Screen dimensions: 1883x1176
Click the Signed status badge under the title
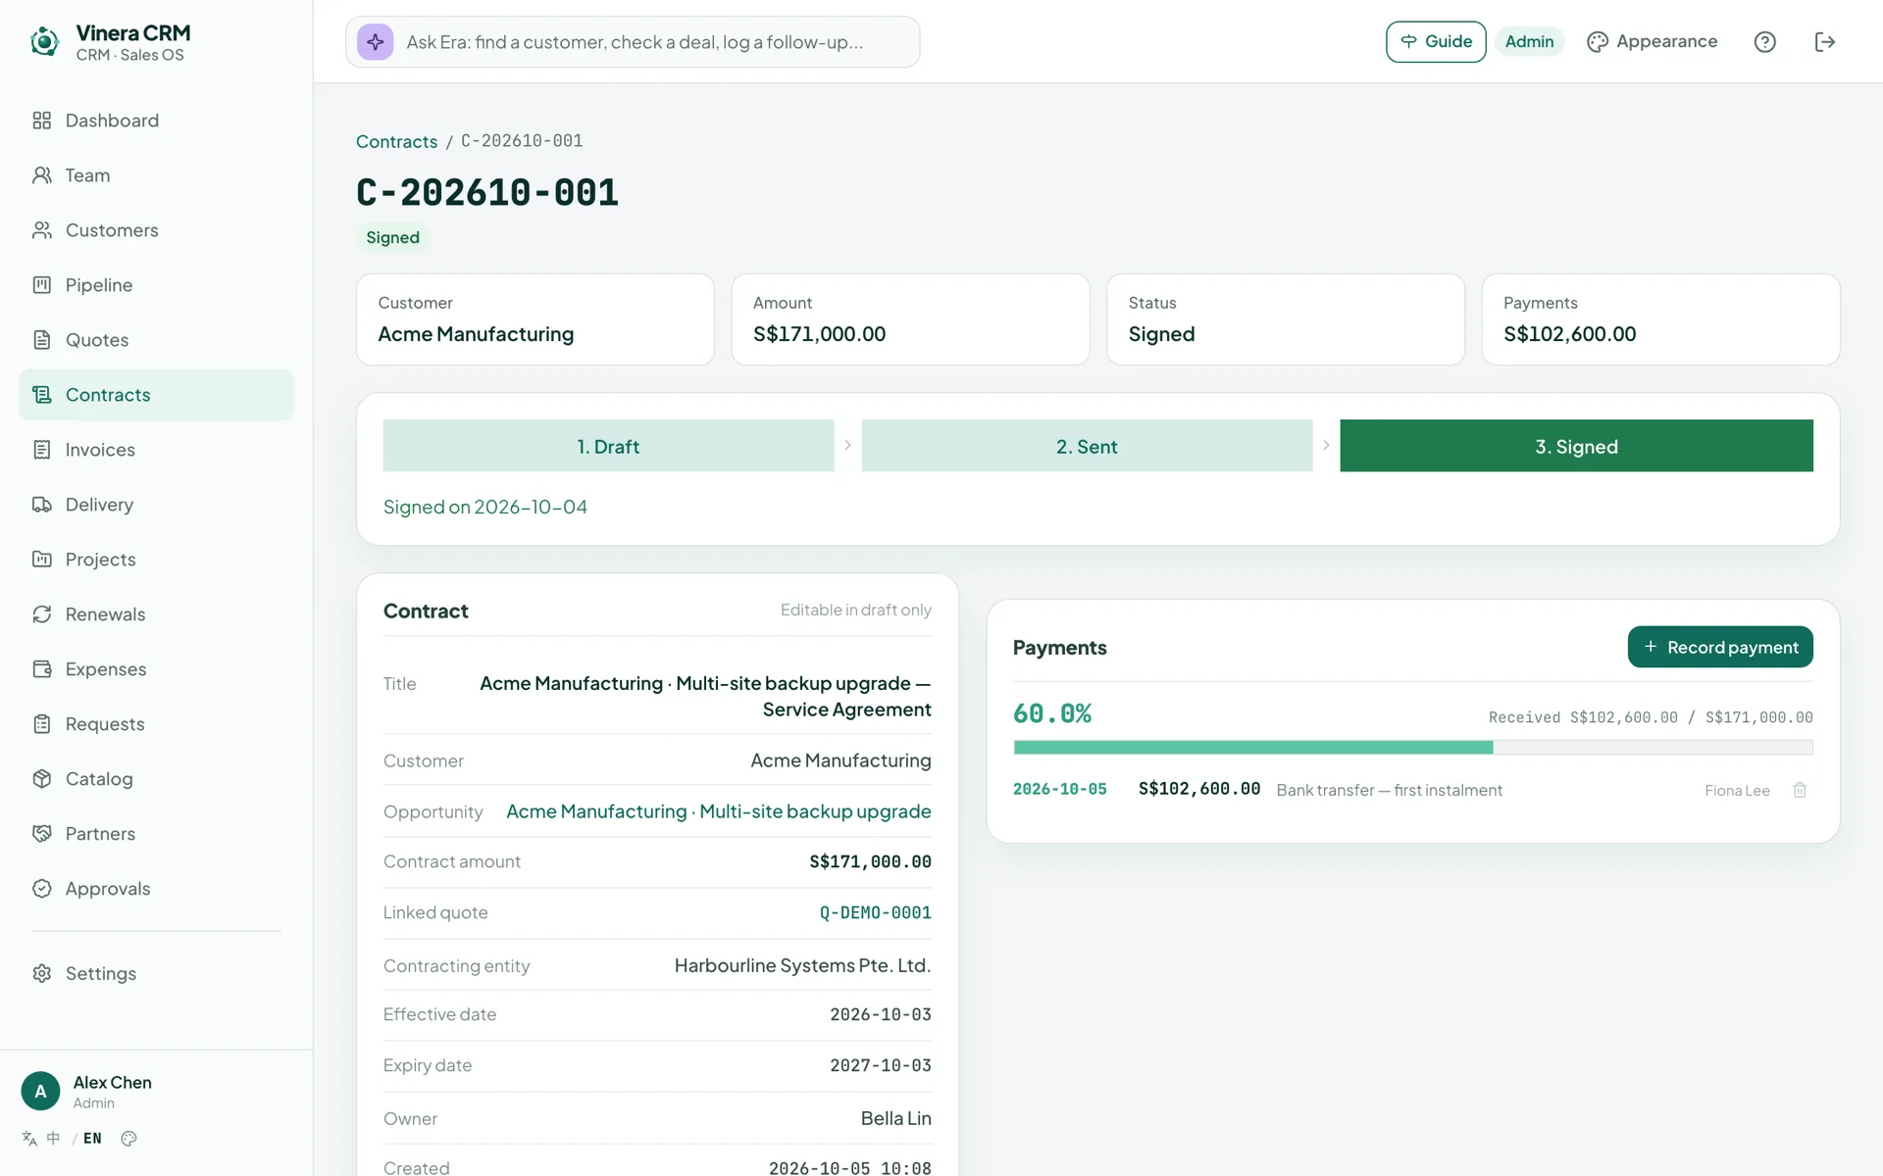(393, 238)
